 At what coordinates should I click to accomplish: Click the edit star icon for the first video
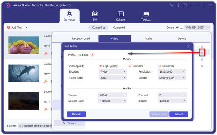pos(46,53)
